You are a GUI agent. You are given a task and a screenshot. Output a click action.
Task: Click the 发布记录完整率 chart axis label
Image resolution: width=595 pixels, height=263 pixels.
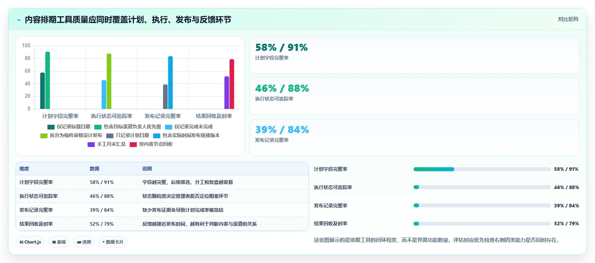(163, 116)
